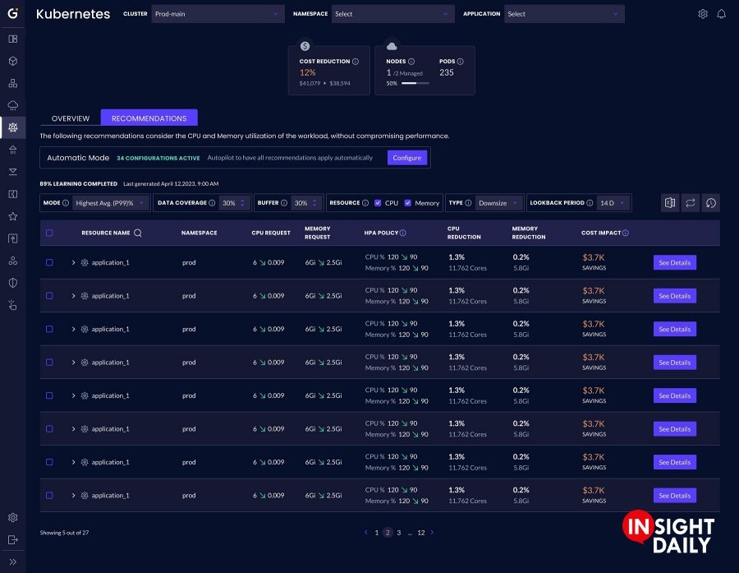Open the Kubernetes helm icon in the sidebar
The height and width of the screenshot is (573, 739).
(x=12, y=127)
